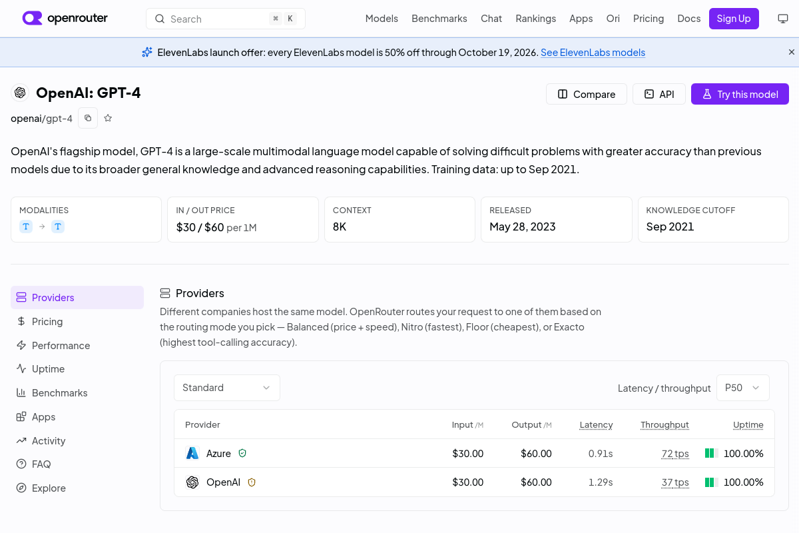This screenshot has width=799, height=533.
Task: Open the Models navigation item
Action: tap(382, 19)
